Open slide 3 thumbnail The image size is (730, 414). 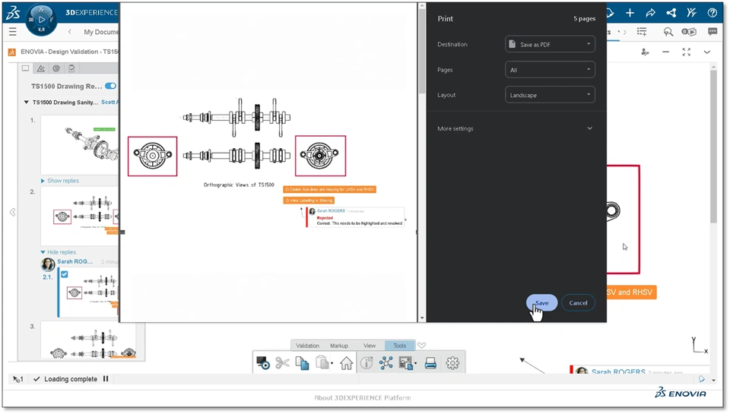(88, 340)
